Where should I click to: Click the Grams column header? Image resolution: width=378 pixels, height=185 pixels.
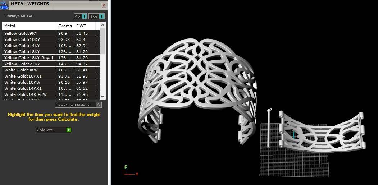point(65,26)
